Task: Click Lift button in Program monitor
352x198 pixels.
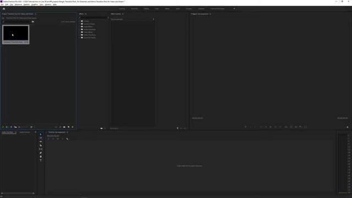Action: click(286, 127)
